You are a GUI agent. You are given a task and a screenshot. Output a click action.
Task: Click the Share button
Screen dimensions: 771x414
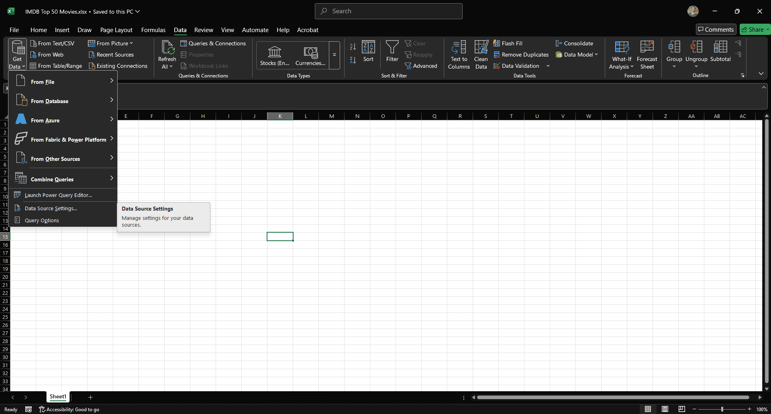[753, 29]
